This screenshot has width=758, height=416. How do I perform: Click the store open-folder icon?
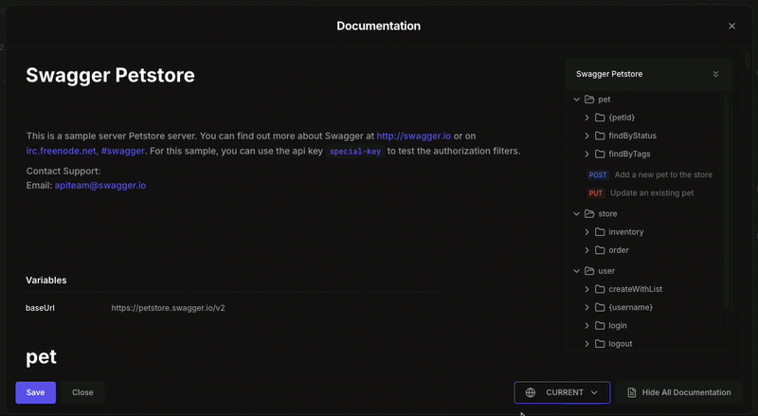tap(589, 214)
